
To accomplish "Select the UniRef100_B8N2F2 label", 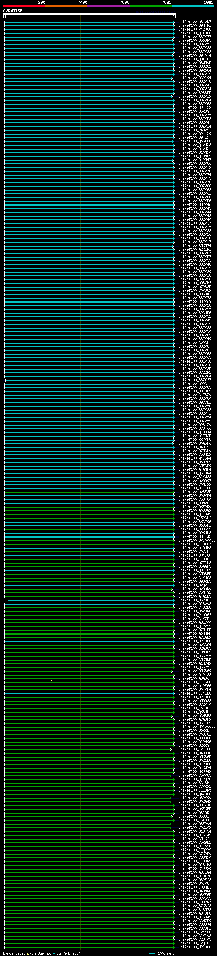I will 194,503.
